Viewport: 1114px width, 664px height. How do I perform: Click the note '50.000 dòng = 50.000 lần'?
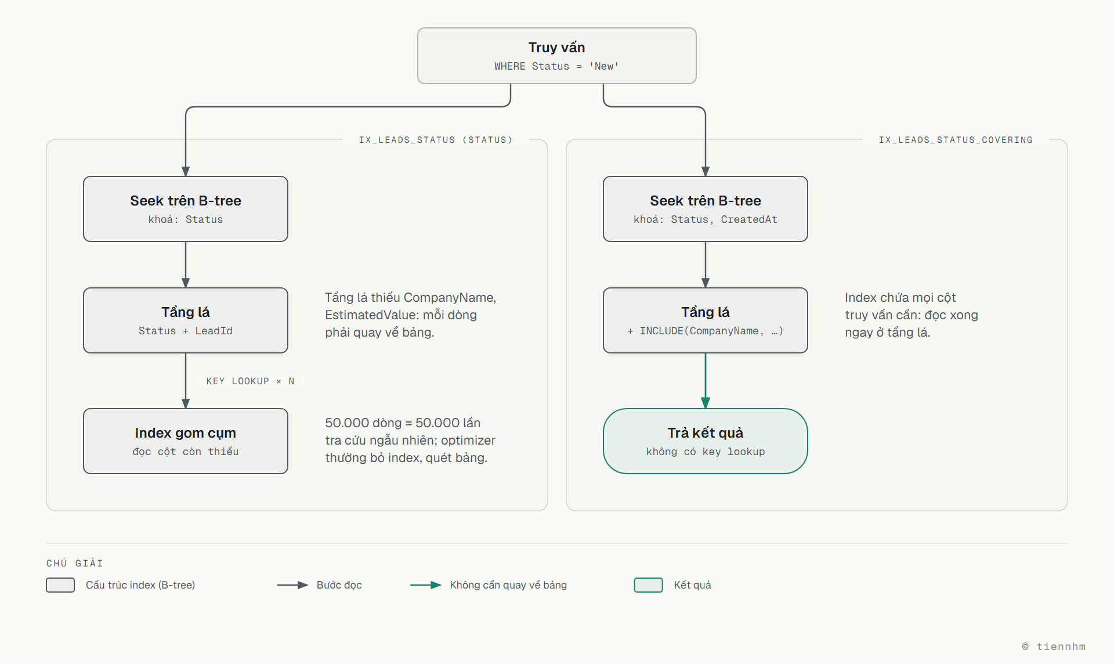[410, 440]
